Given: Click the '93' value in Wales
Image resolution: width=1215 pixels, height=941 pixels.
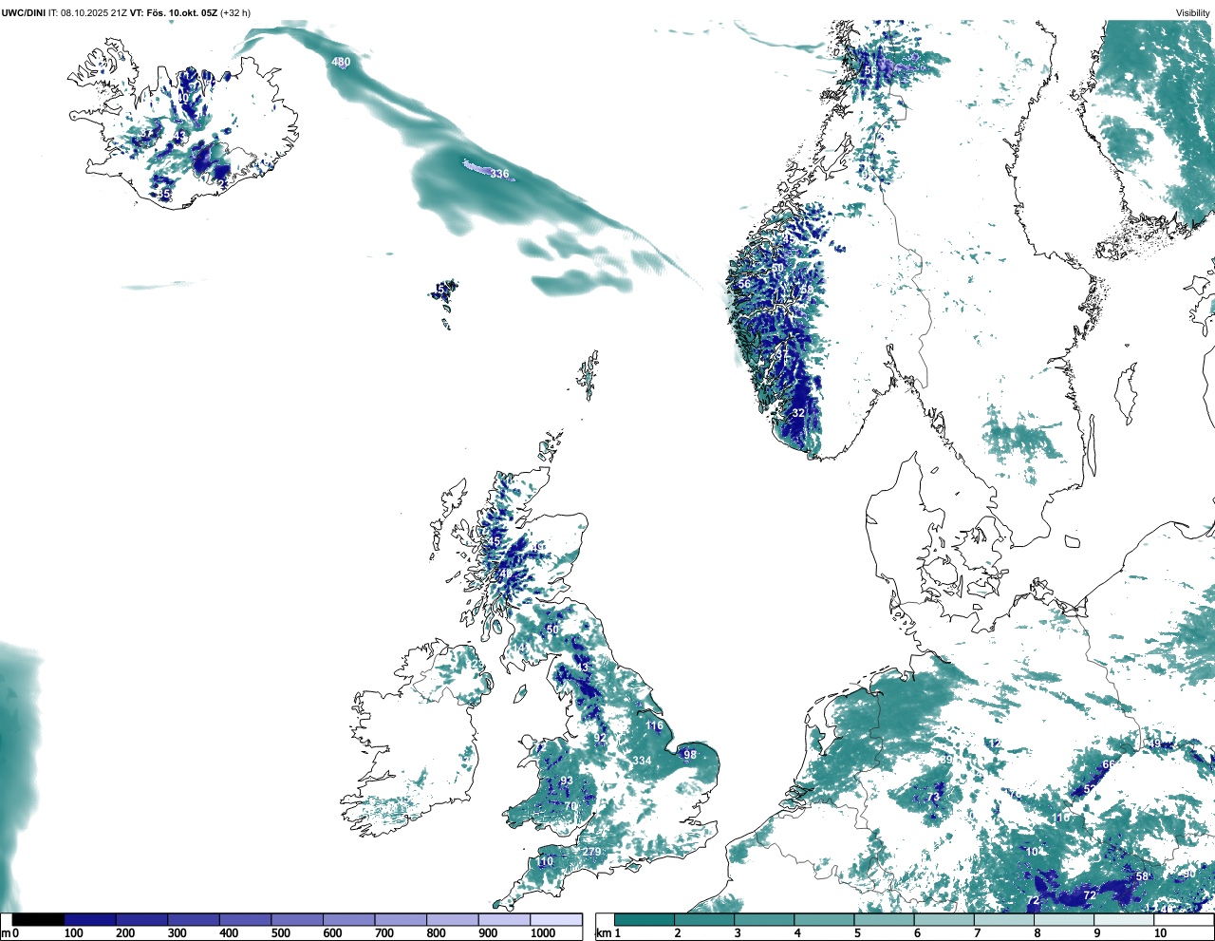Looking at the screenshot, I should click(x=567, y=781).
